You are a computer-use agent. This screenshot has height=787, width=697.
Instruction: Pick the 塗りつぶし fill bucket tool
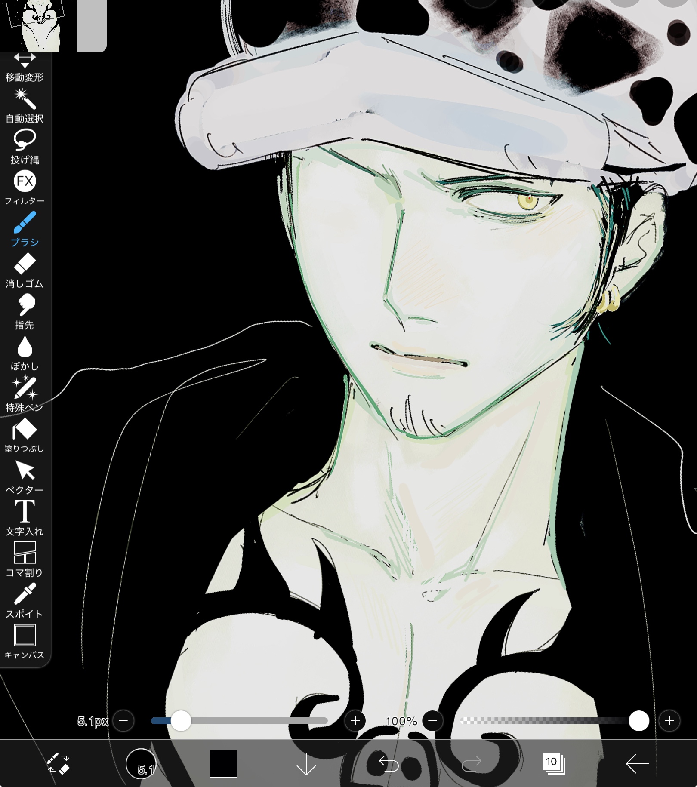click(25, 435)
